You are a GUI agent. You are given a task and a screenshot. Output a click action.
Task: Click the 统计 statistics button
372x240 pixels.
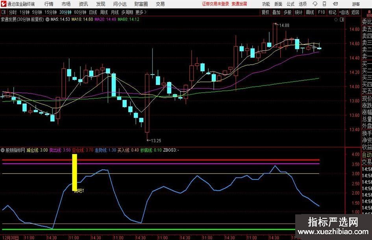click(298, 12)
